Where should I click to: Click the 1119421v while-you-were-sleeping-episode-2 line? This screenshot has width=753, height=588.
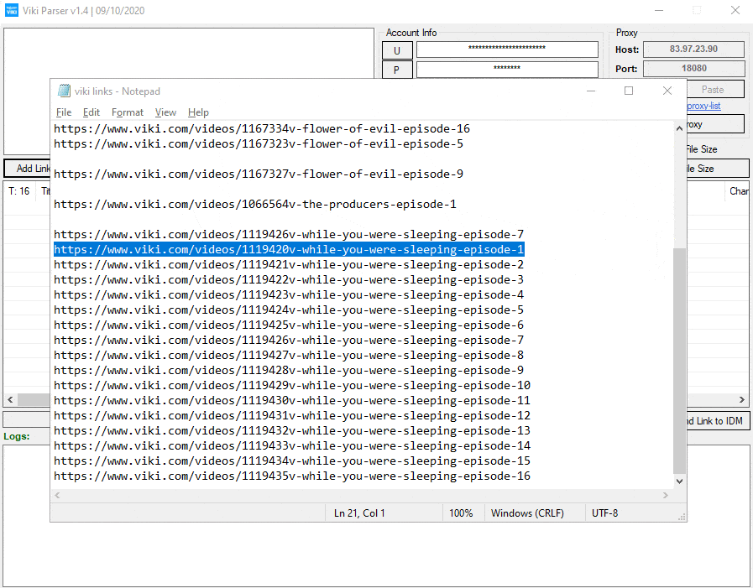pos(289,265)
